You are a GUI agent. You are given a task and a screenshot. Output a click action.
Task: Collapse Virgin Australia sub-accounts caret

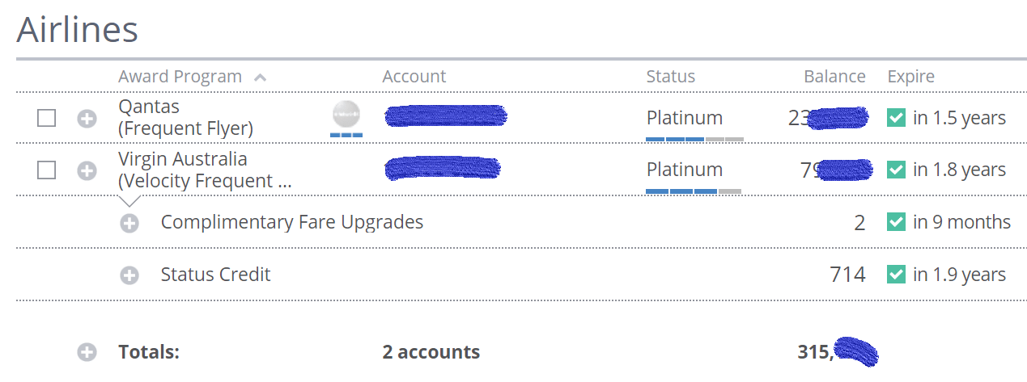pyautogui.click(x=129, y=201)
